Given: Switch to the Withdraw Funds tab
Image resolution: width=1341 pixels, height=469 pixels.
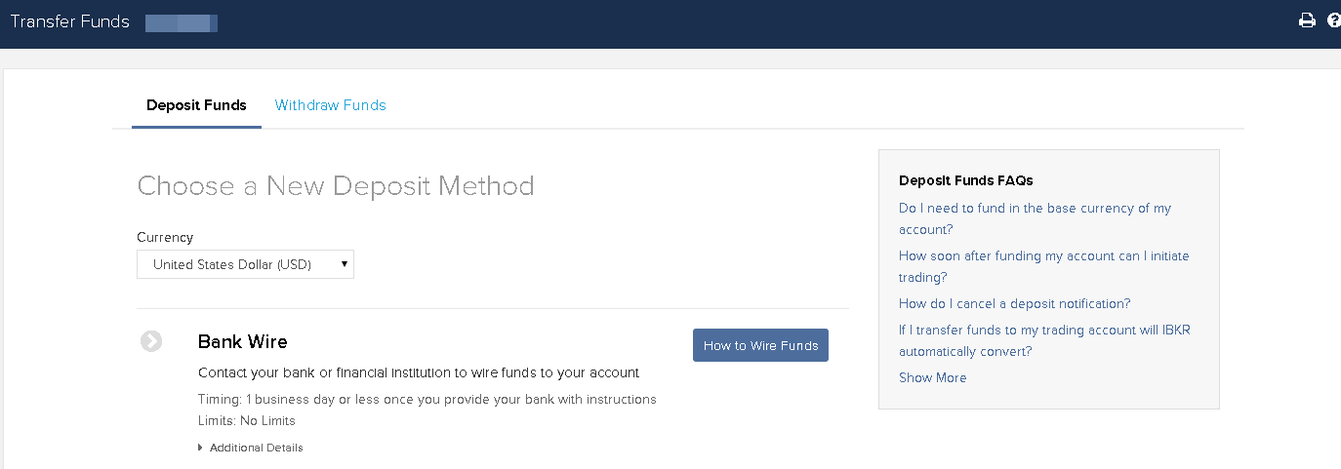Looking at the screenshot, I should pyautogui.click(x=330, y=105).
